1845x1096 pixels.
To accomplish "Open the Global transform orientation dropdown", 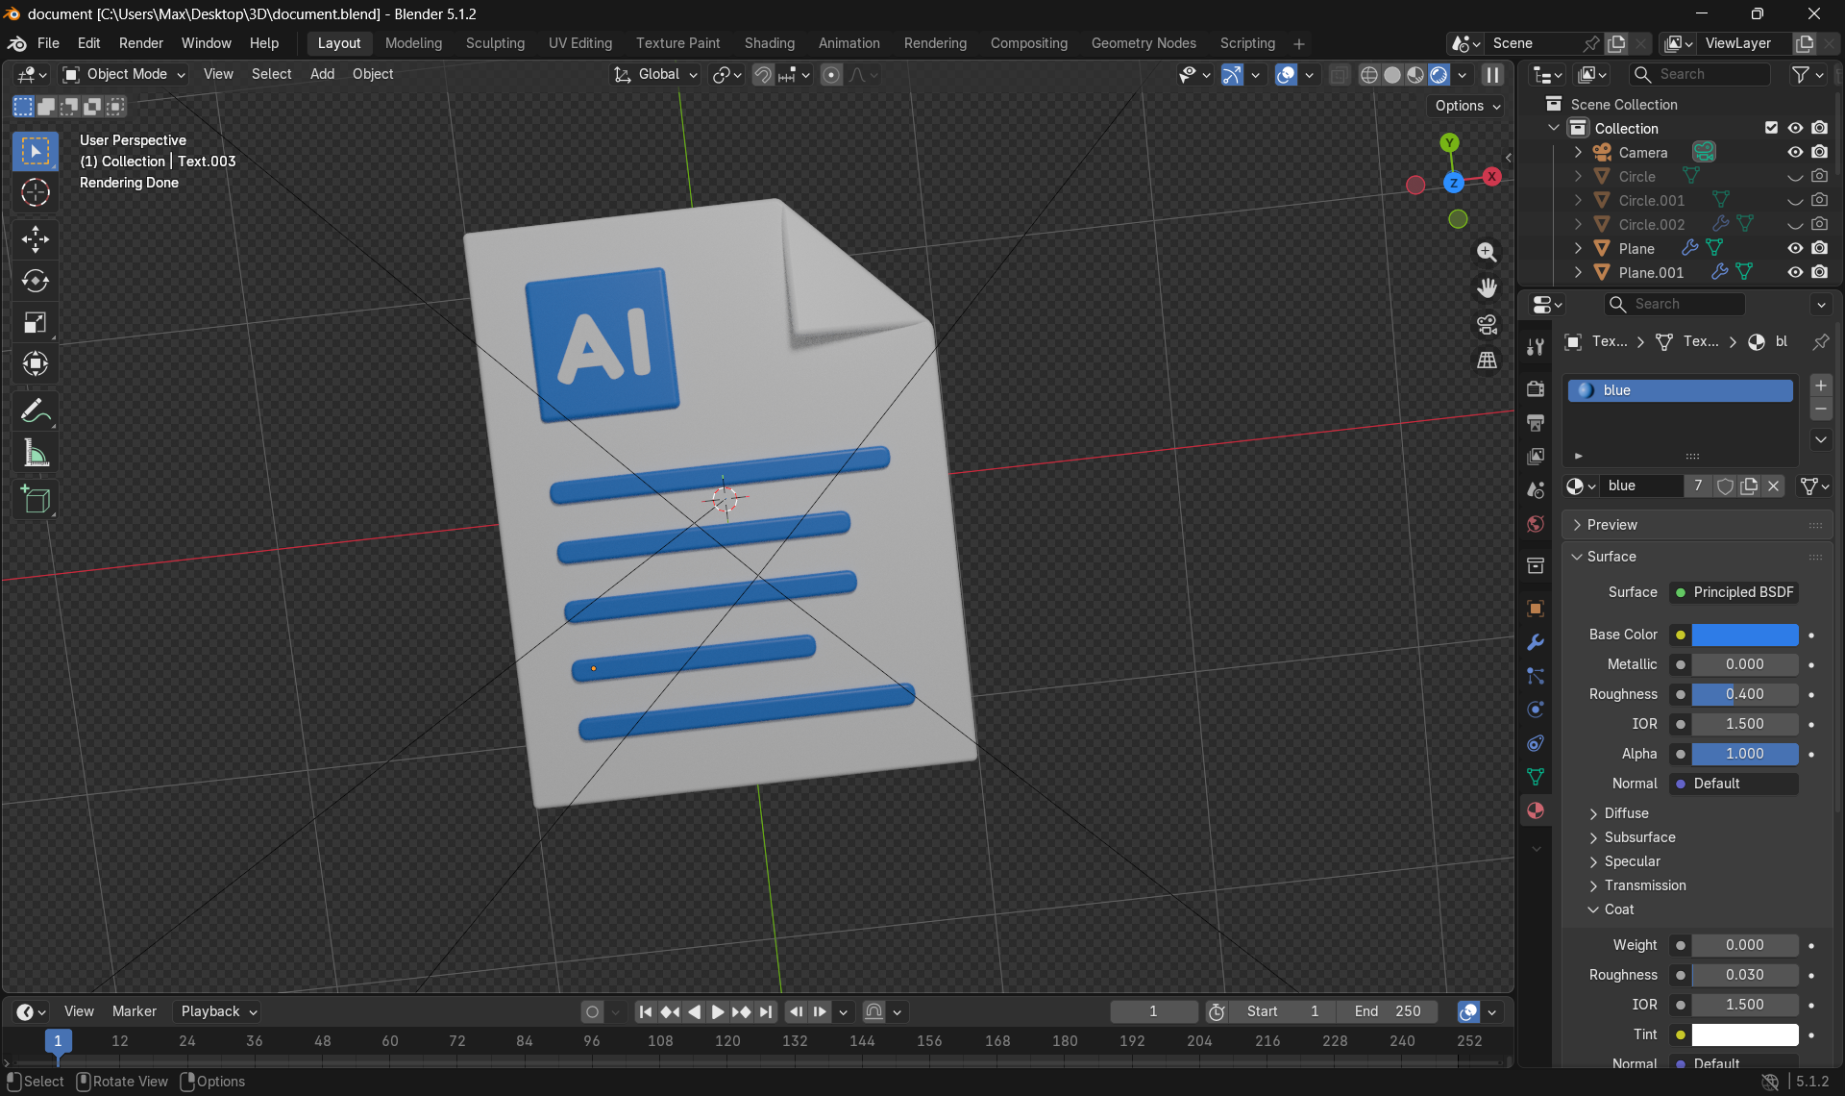I will point(654,74).
